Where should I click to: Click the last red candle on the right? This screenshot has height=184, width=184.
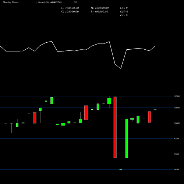(x=149, y=117)
